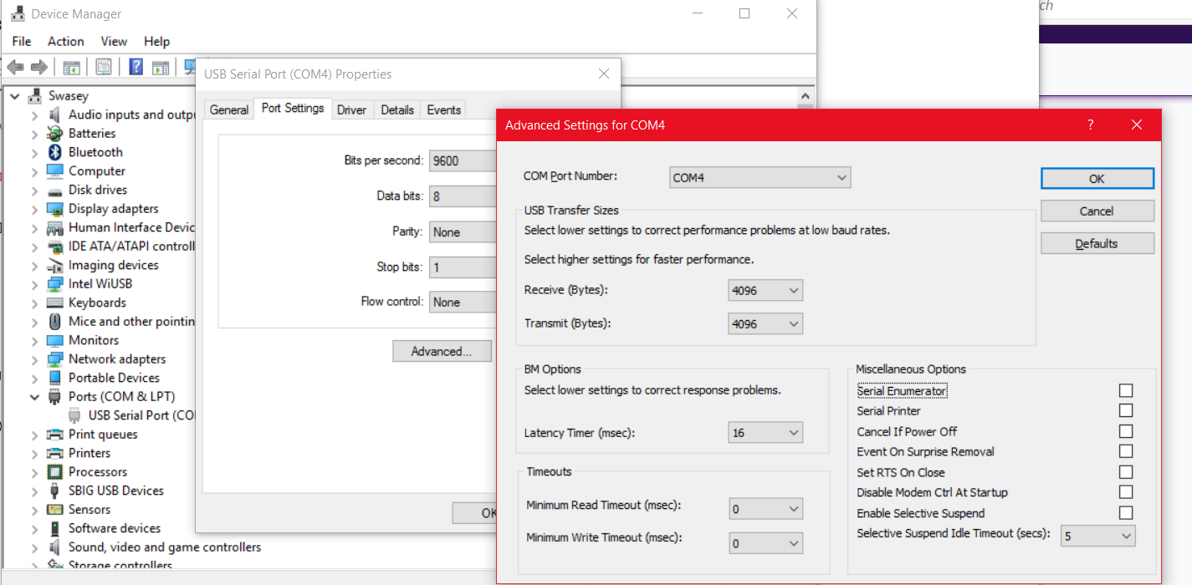Click the Show/Hide Console Tree toolbar icon
Screen dimensions: 1192x585
[x=72, y=67]
